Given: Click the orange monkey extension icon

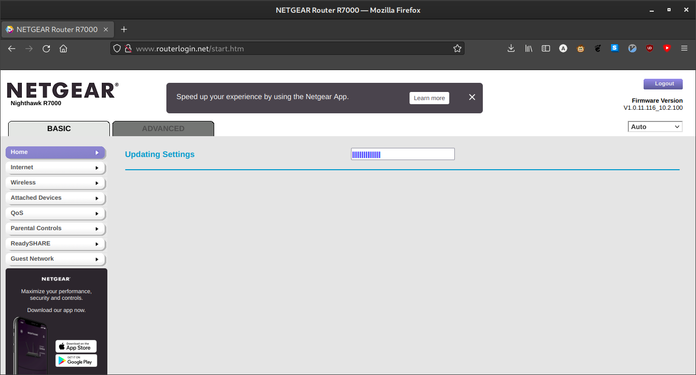Looking at the screenshot, I should point(581,48).
